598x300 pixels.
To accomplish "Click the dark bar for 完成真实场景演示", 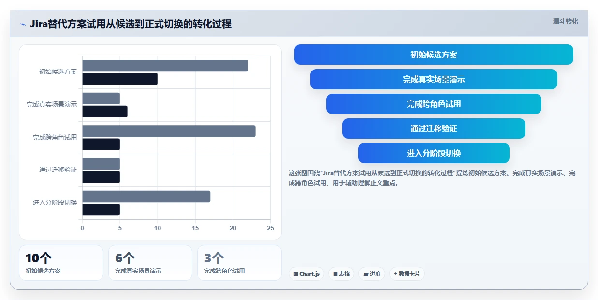I will pos(105,112).
